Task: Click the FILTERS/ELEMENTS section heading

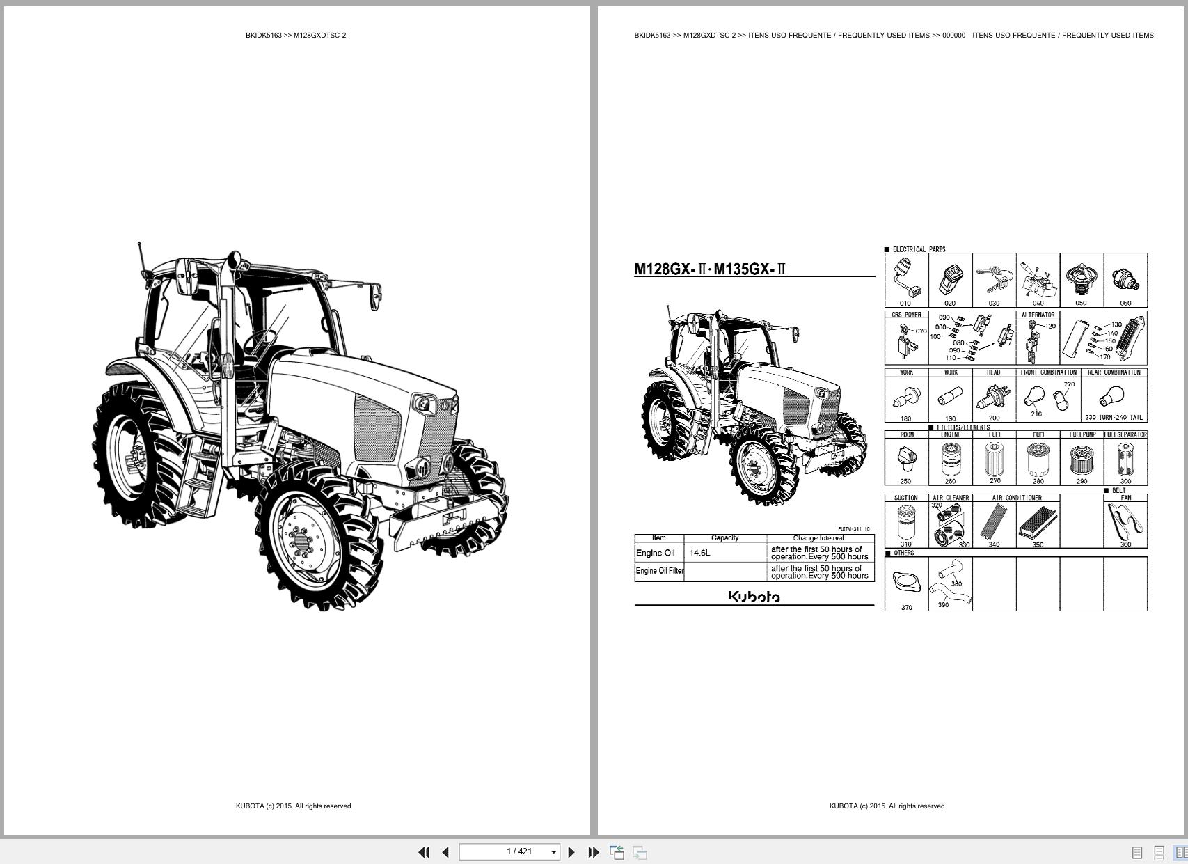Action: [963, 427]
